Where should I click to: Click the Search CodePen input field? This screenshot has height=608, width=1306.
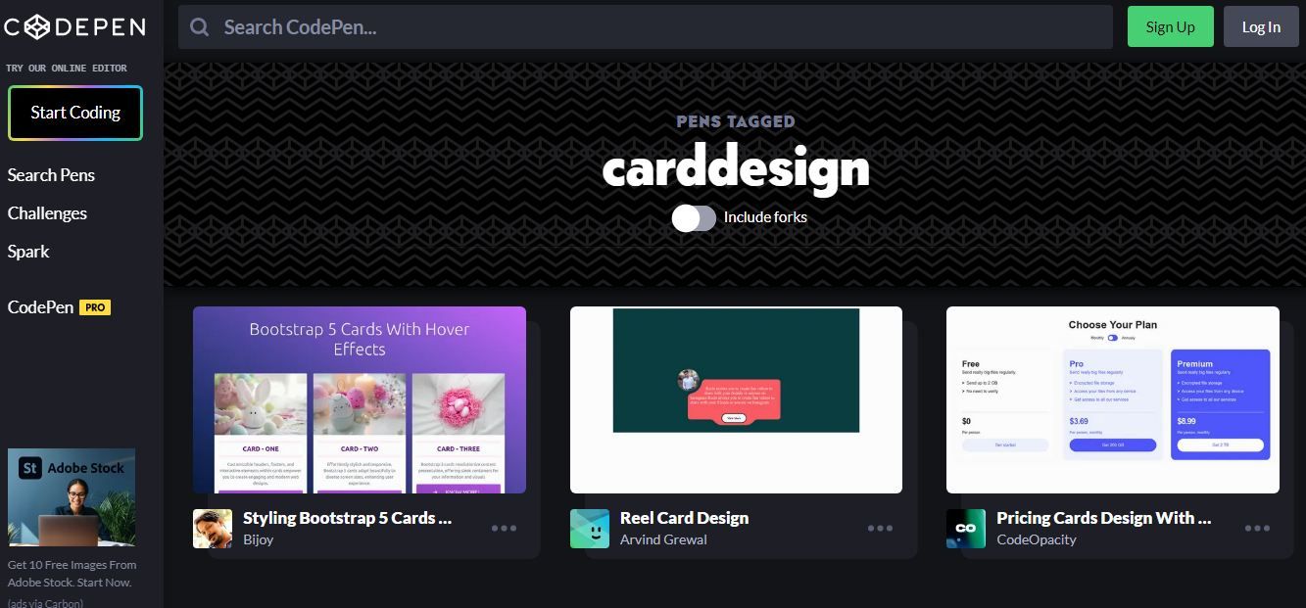coord(647,27)
